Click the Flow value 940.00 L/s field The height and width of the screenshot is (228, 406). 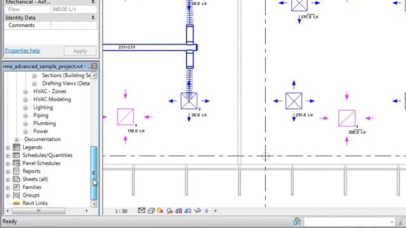coord(74,9)
